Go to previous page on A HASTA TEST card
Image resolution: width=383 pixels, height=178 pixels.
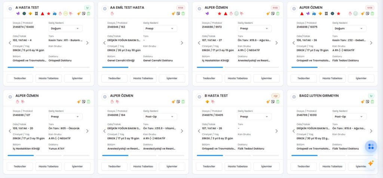point(10,43)
